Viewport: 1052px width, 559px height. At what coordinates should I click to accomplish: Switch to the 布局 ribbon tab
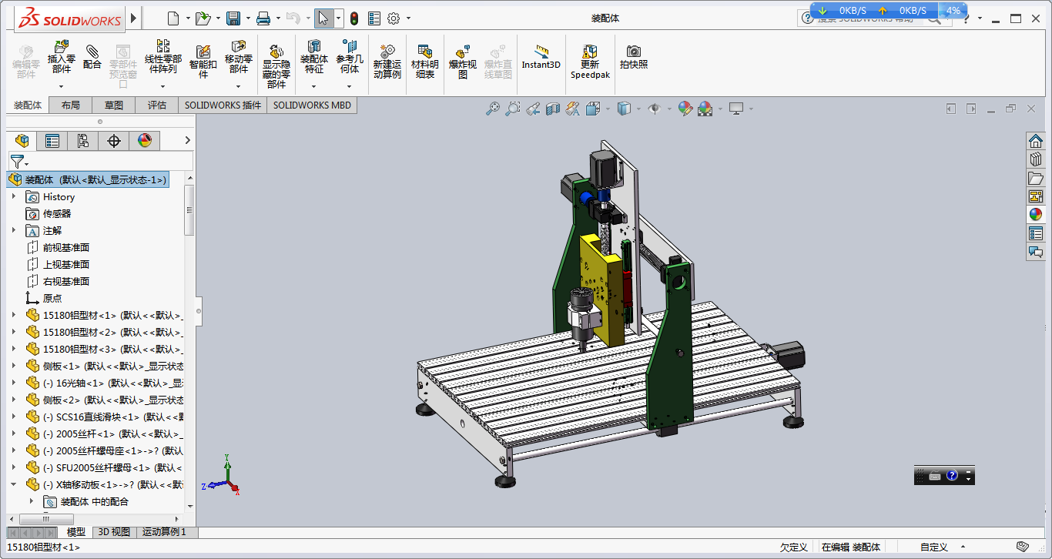point(71,105)
